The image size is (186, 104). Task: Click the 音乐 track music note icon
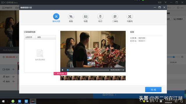pyautogui.click(x=4, y=77)
